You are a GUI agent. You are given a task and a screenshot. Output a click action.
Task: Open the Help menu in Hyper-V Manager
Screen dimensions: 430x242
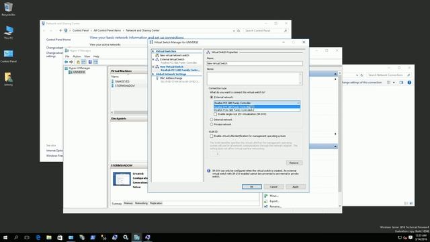(96, 56)
